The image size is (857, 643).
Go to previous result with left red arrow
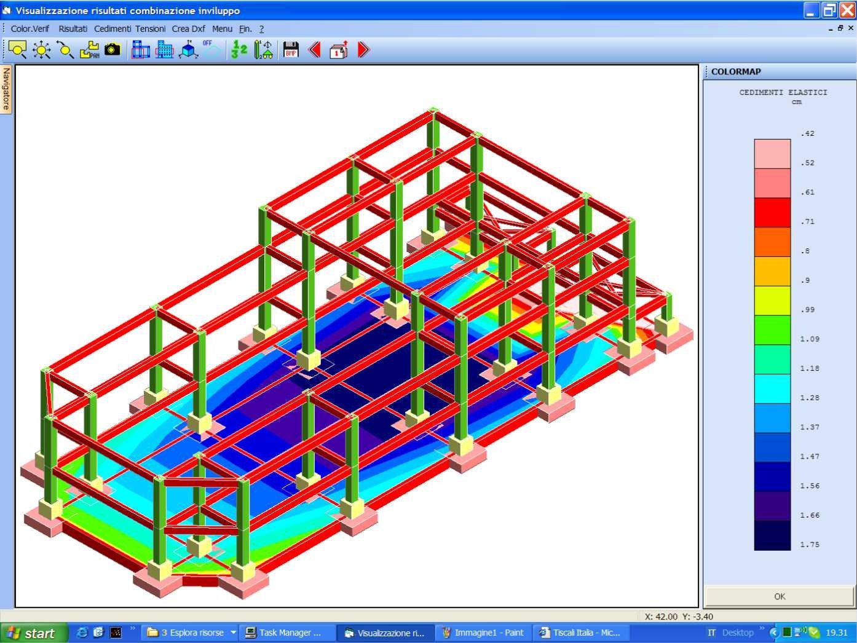pos(315,50)
